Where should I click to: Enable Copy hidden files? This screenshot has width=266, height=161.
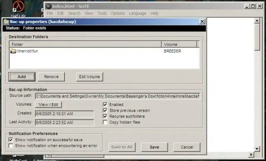[x=105, y=123]
